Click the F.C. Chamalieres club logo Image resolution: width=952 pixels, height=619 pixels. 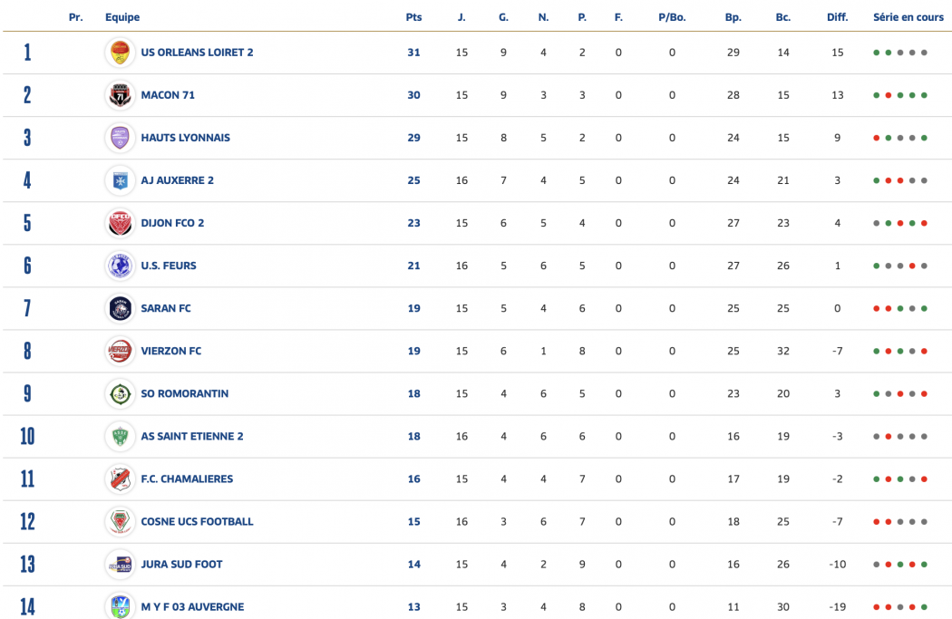click(x=120, y=479)
